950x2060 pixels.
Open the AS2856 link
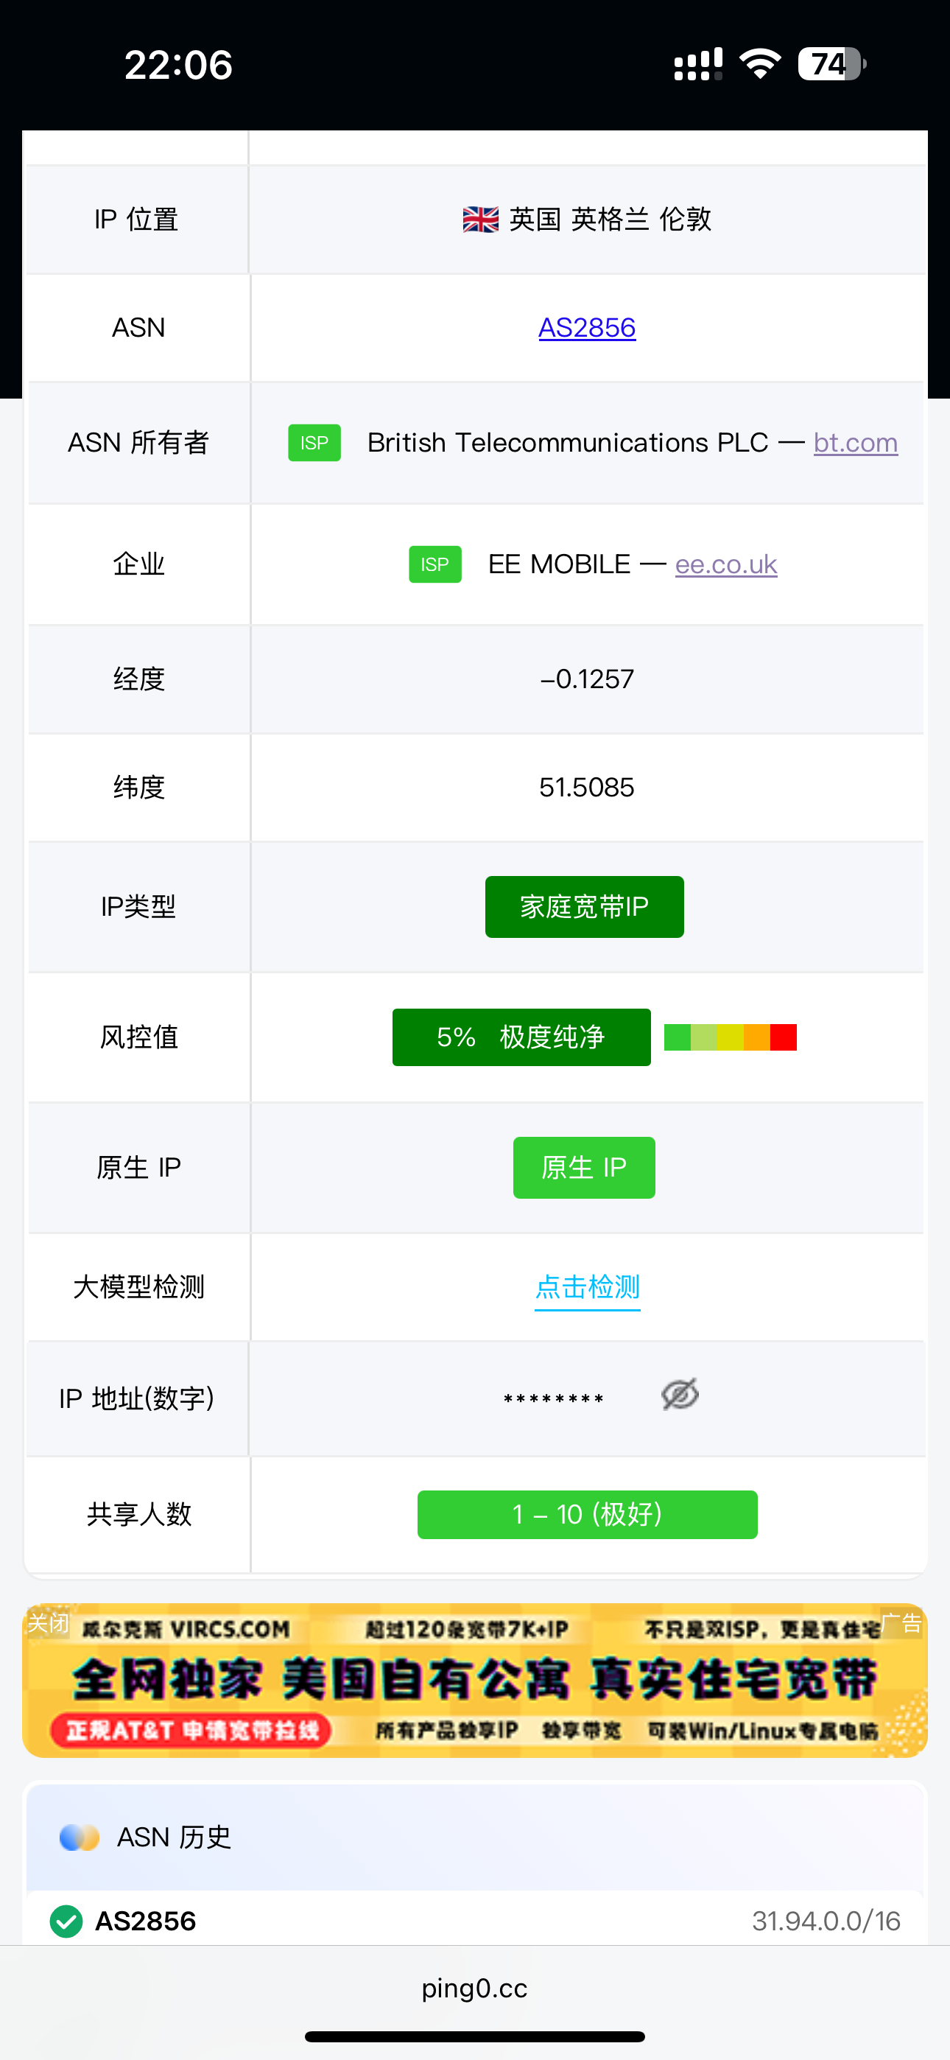(x=587, y=328)
